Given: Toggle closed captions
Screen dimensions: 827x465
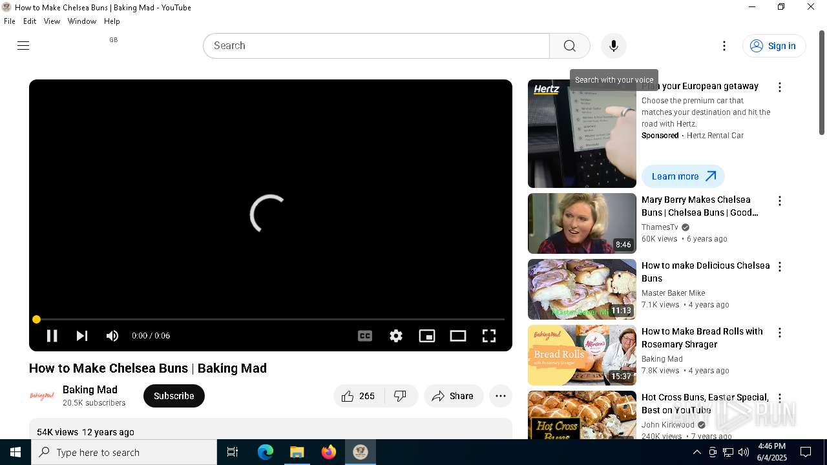Looking at the screenshot, I should pyautogui.click(x=365, y=336).
